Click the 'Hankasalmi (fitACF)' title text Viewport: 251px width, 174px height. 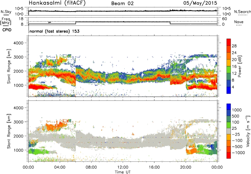(x=57, y=3)
